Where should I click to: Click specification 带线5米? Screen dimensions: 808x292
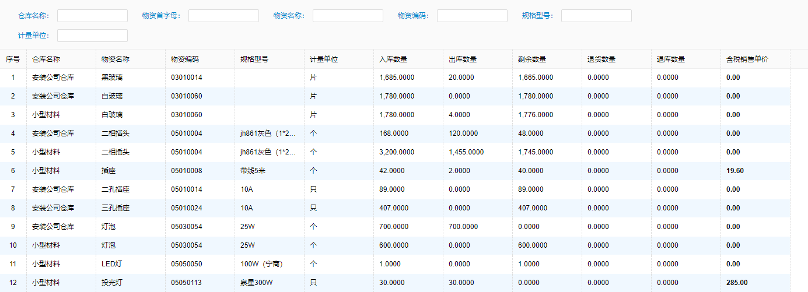pyautogui.click(x=253, y=171)
